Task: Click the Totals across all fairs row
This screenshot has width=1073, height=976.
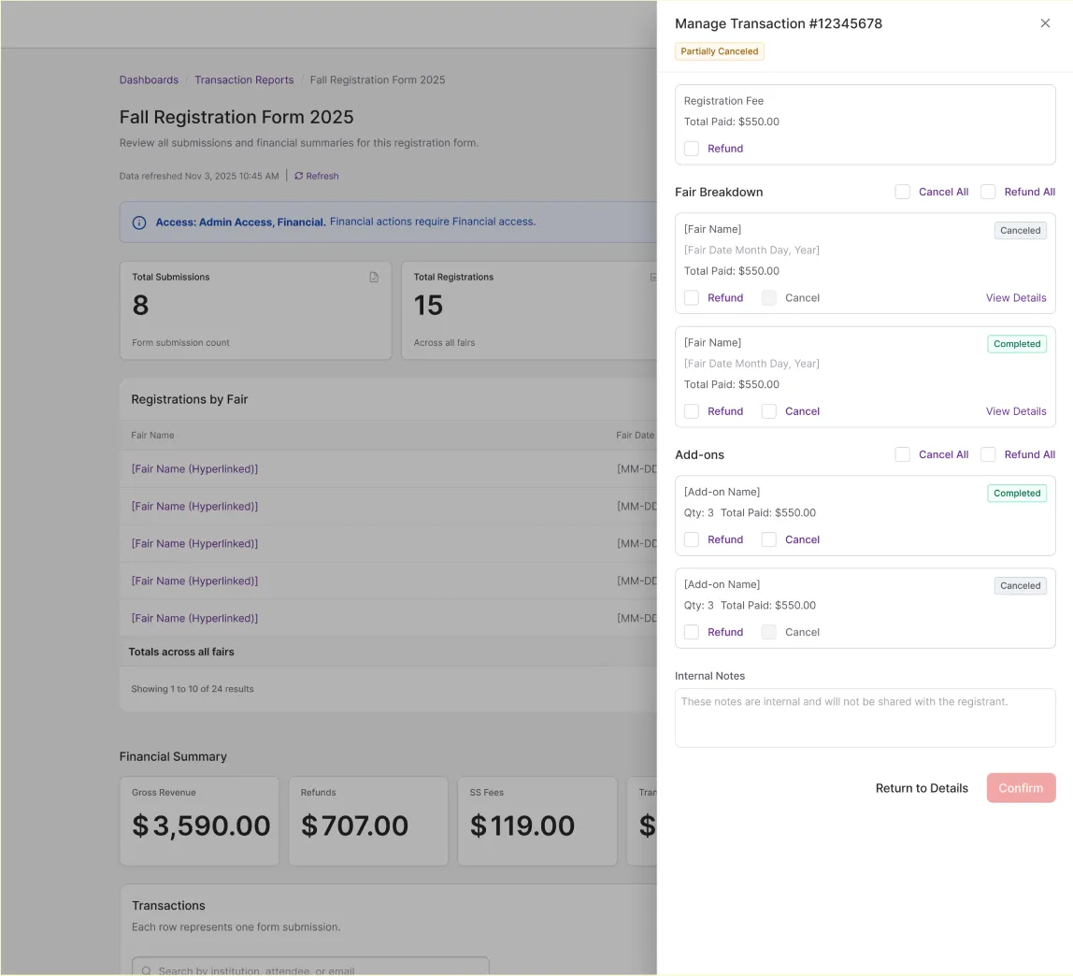Action: point(389,652)
